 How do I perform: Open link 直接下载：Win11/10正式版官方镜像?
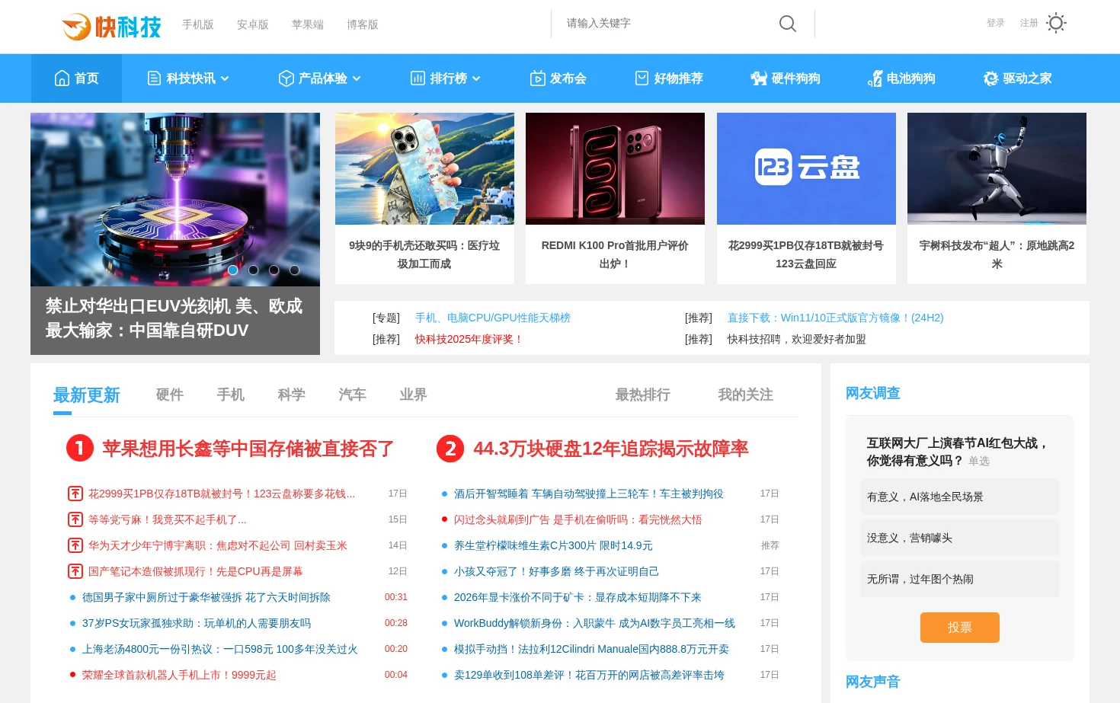[835, 318]
